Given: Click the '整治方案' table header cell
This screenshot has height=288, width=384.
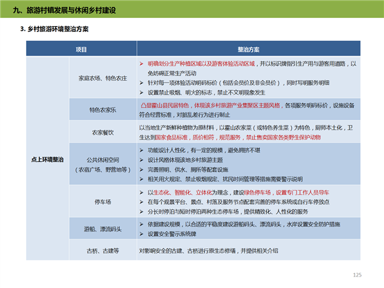Looking at the screenshot, I should 248,49.
